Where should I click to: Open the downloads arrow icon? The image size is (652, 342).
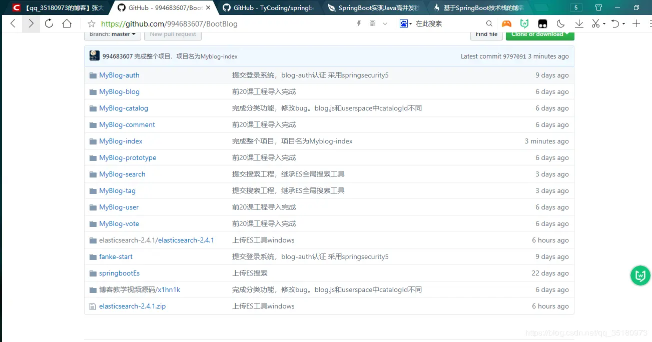579,23
